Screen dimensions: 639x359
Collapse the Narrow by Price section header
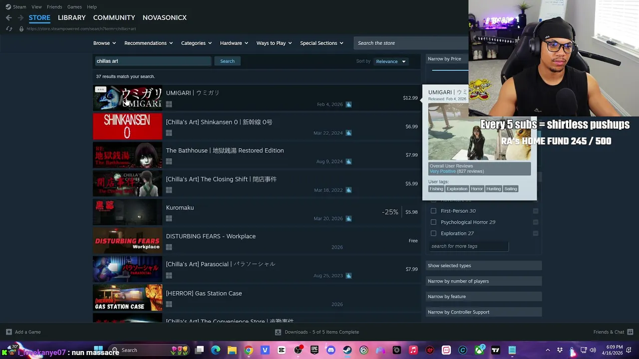point(447,59)
